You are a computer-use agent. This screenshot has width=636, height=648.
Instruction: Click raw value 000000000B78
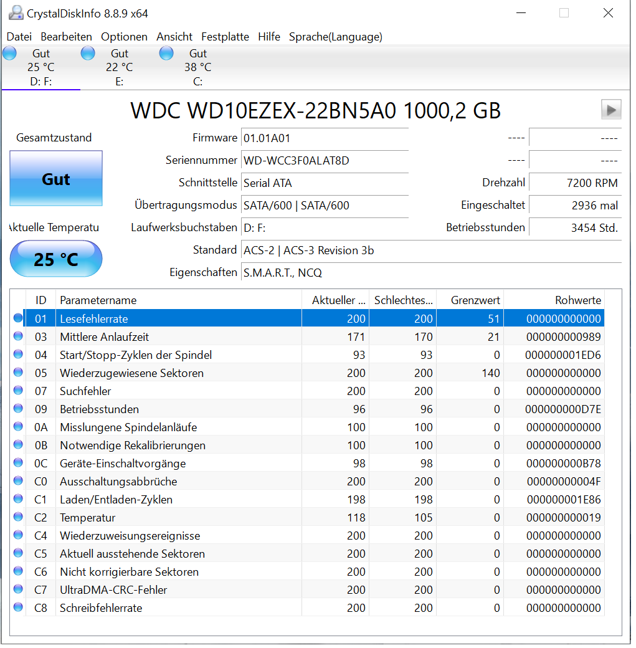pos(564,464)
